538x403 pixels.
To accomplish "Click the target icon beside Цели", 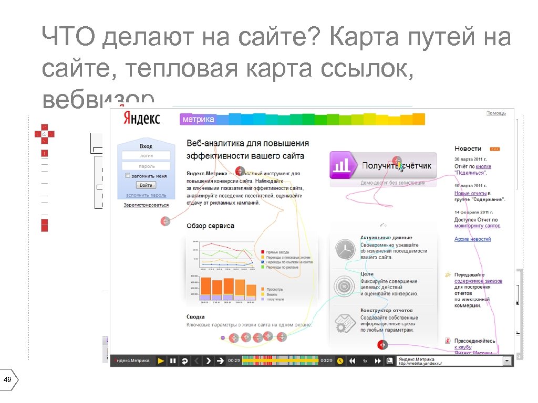I will click(x=344, y=286).
